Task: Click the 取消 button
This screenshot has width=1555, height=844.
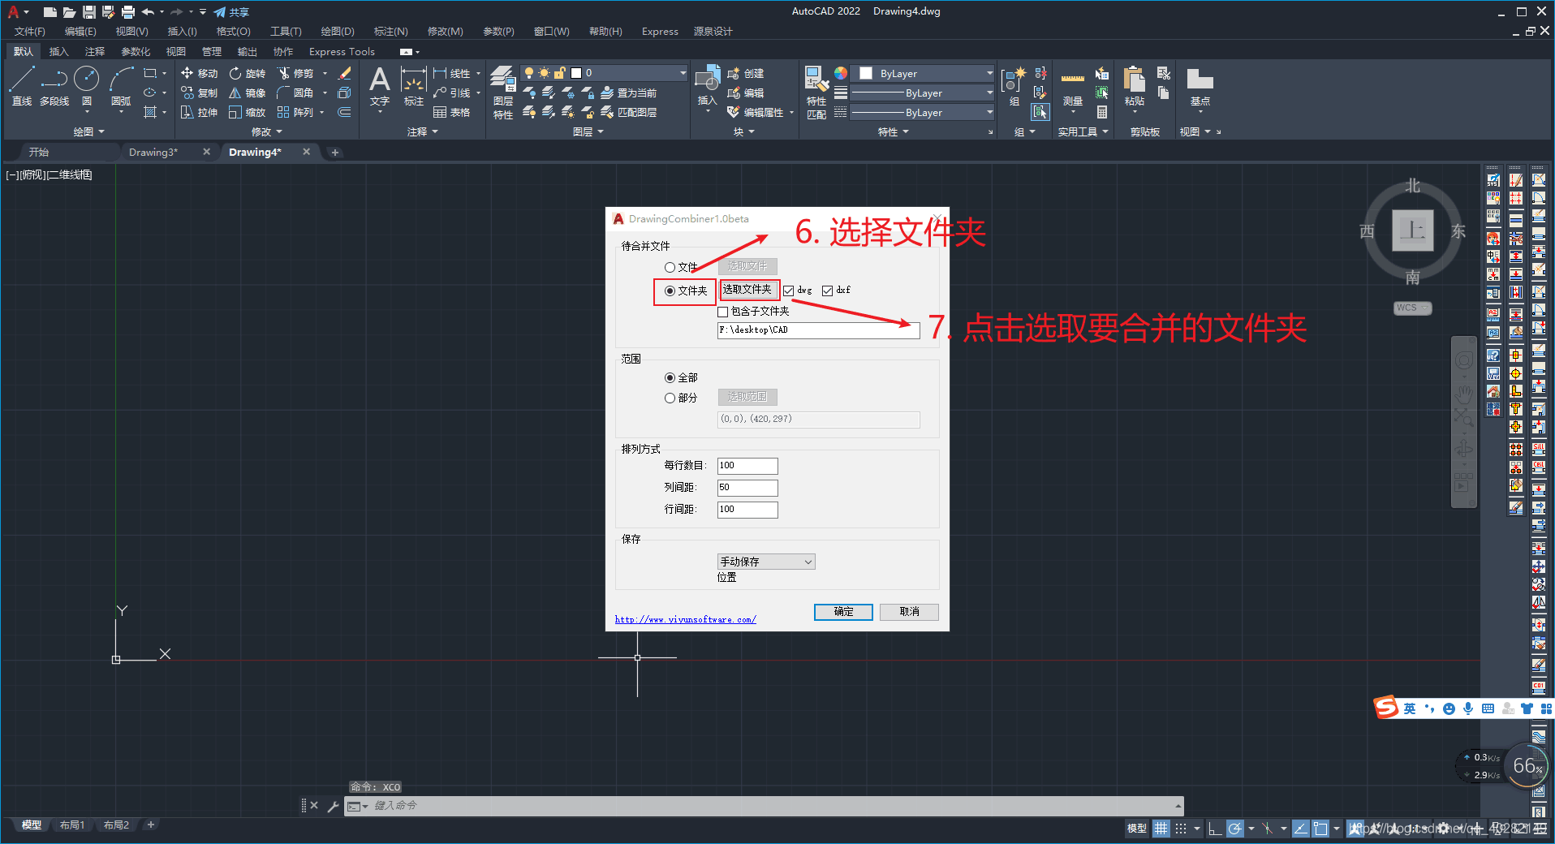Action: tap(909, 612)
